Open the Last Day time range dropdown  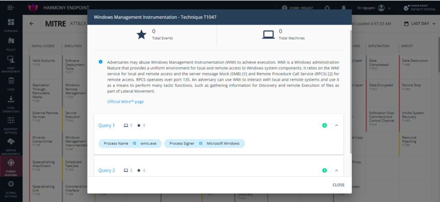coord(420,23)
